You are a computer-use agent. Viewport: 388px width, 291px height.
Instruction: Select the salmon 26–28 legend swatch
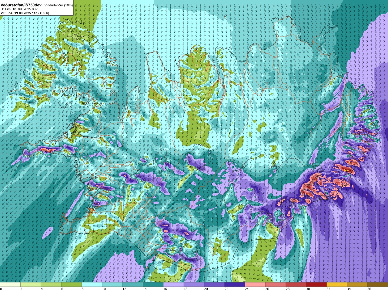[276, 285]
